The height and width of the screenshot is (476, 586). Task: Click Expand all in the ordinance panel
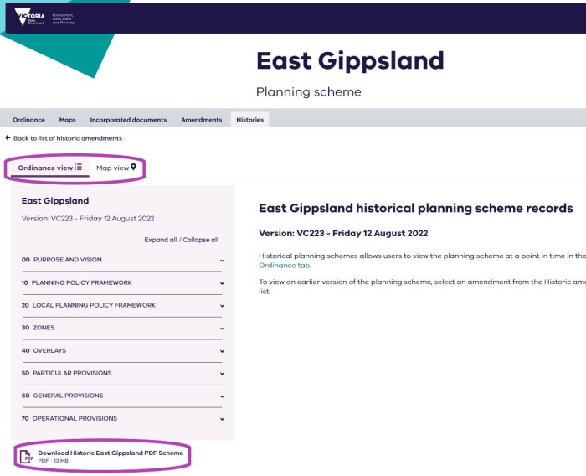pos(161,240)
